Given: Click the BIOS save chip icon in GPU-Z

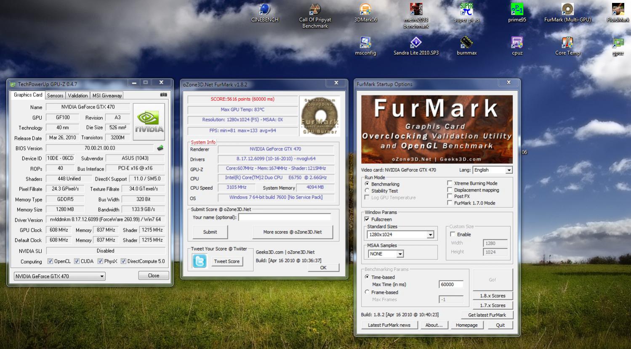Looking at the screenshot, I should 160,148.
